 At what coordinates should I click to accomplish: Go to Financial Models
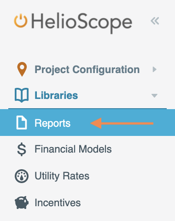(x=73, y=149)
